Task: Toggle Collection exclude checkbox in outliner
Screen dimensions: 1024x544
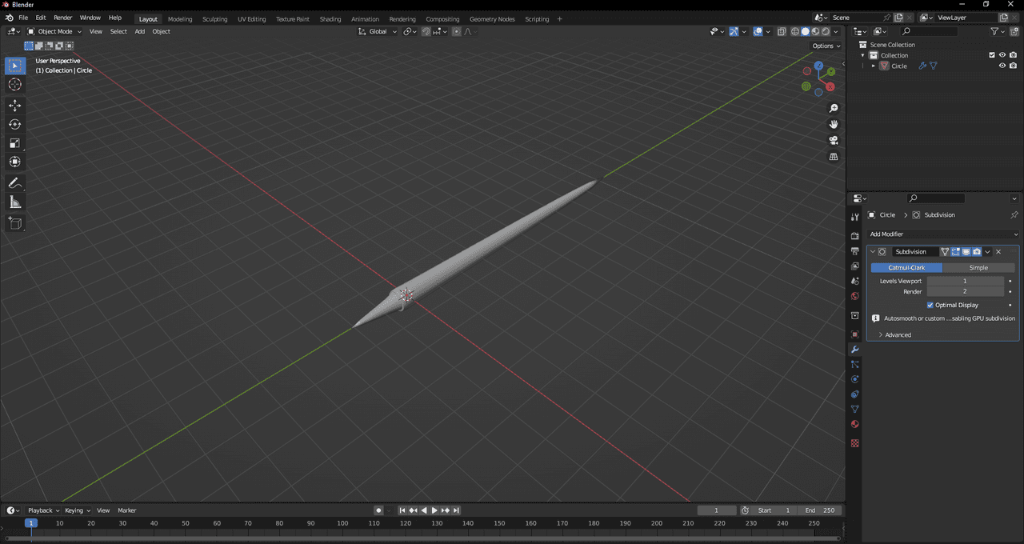Action: (x=992, y=55)
